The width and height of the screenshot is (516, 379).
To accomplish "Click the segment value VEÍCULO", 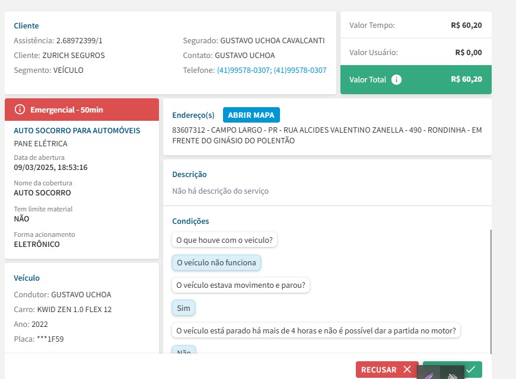I will [x=68, y=70].
